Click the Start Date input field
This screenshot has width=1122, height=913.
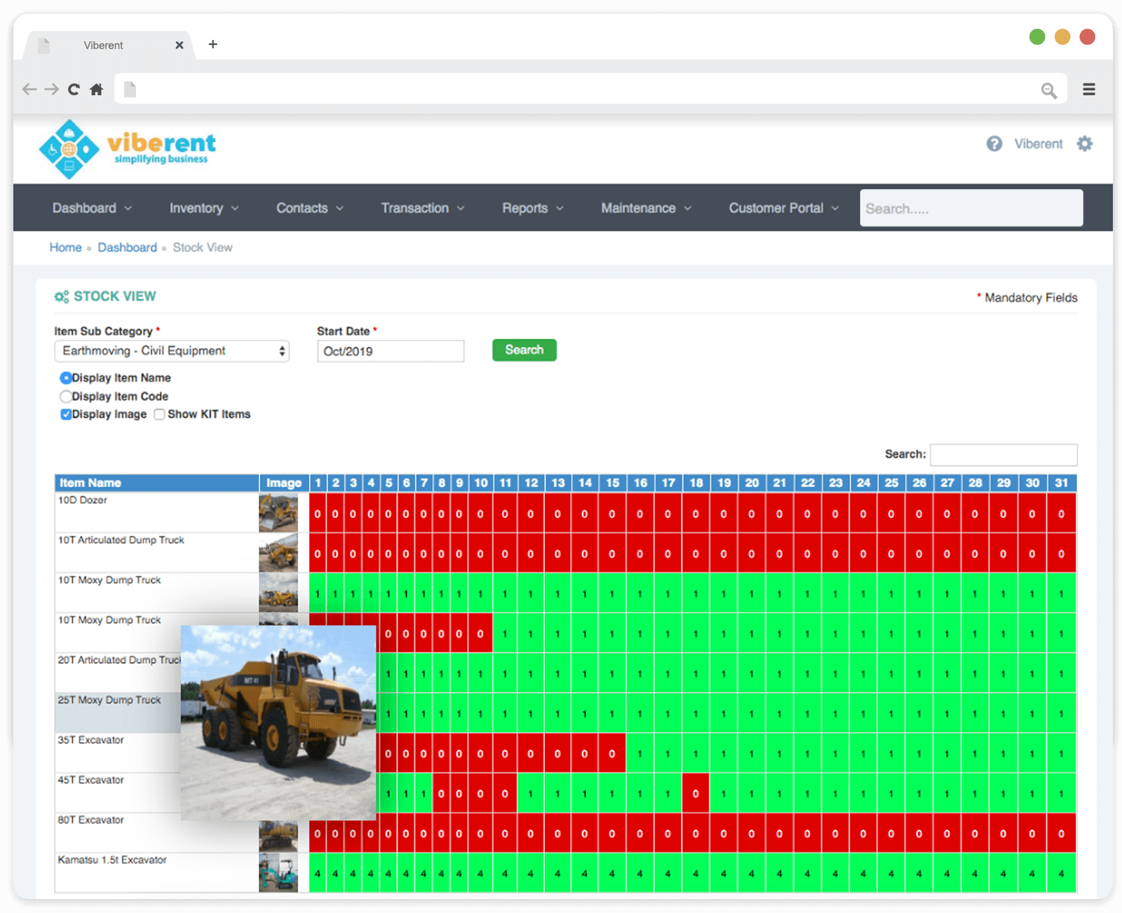coord(391,351)
